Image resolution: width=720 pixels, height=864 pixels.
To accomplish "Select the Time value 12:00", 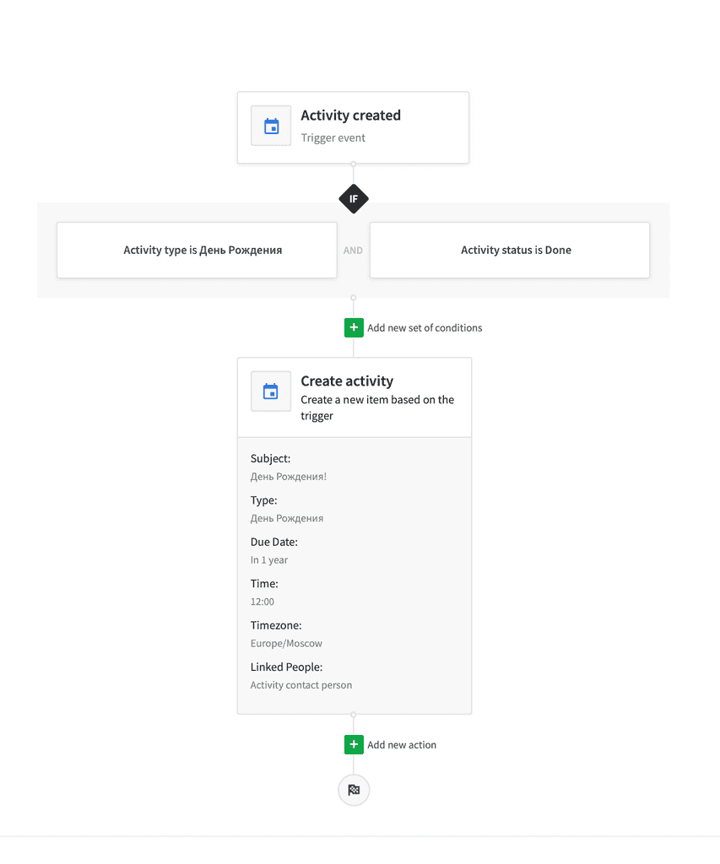I will [x=262, y=602].
